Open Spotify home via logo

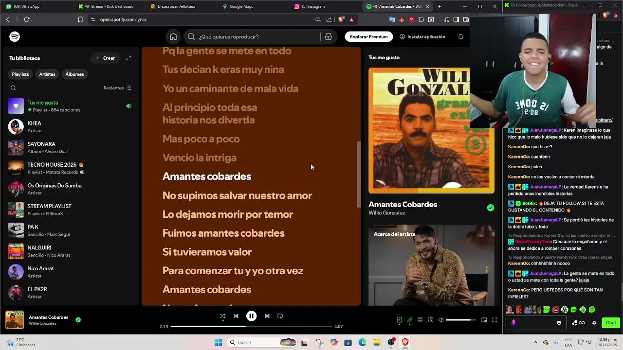[x=15, y=37]
